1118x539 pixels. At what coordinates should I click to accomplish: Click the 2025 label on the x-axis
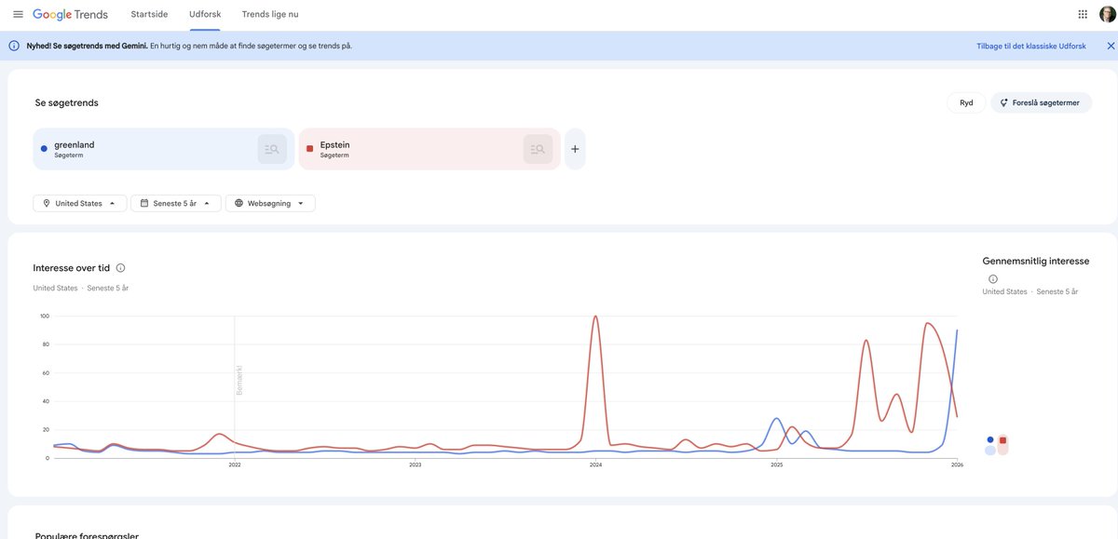776,465
